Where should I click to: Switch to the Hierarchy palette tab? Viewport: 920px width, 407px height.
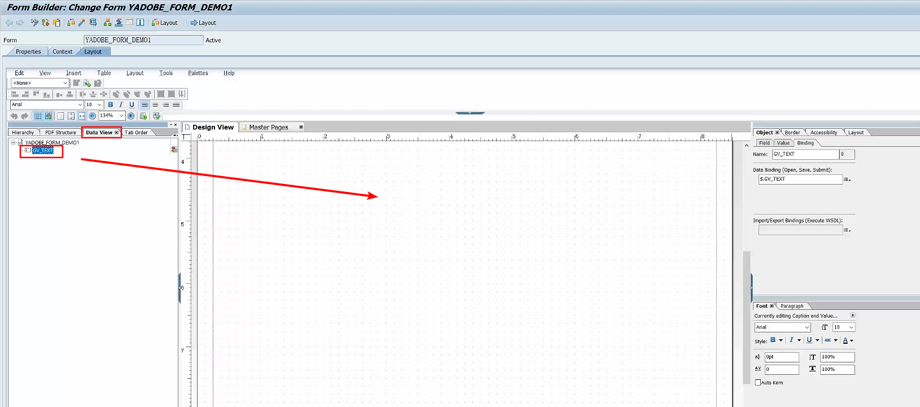pyautogui.click(x=23, y=133)
